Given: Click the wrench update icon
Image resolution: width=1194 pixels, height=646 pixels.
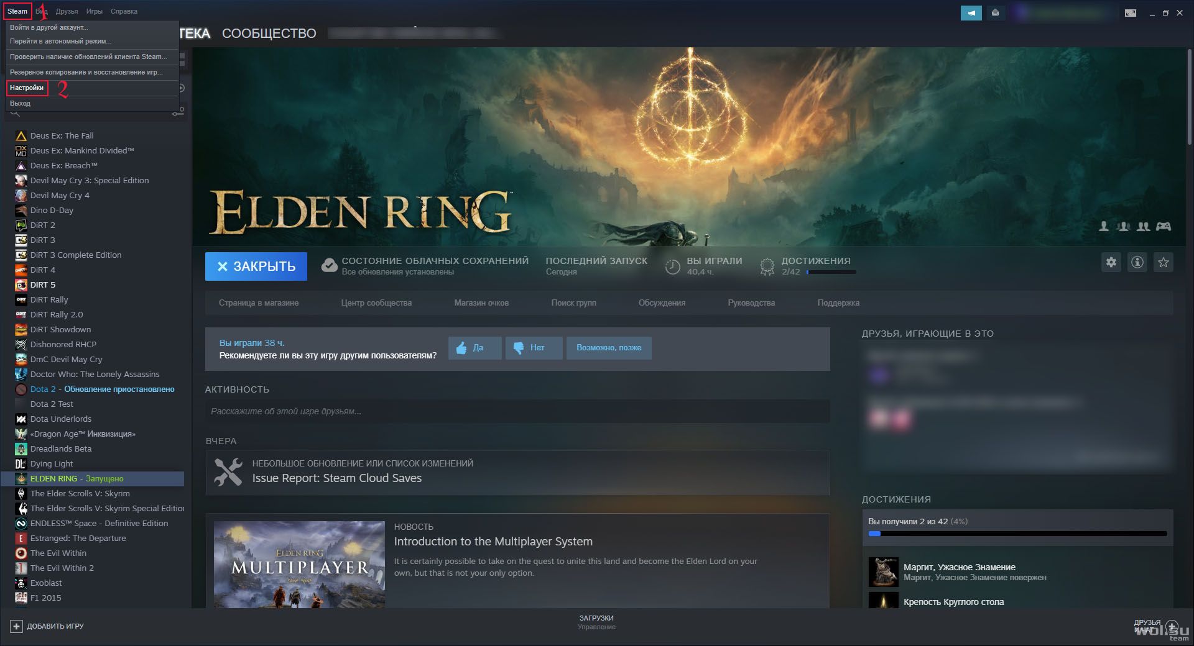Looking at the screenshot, I should pyautogui.click(x=228, y=472).
